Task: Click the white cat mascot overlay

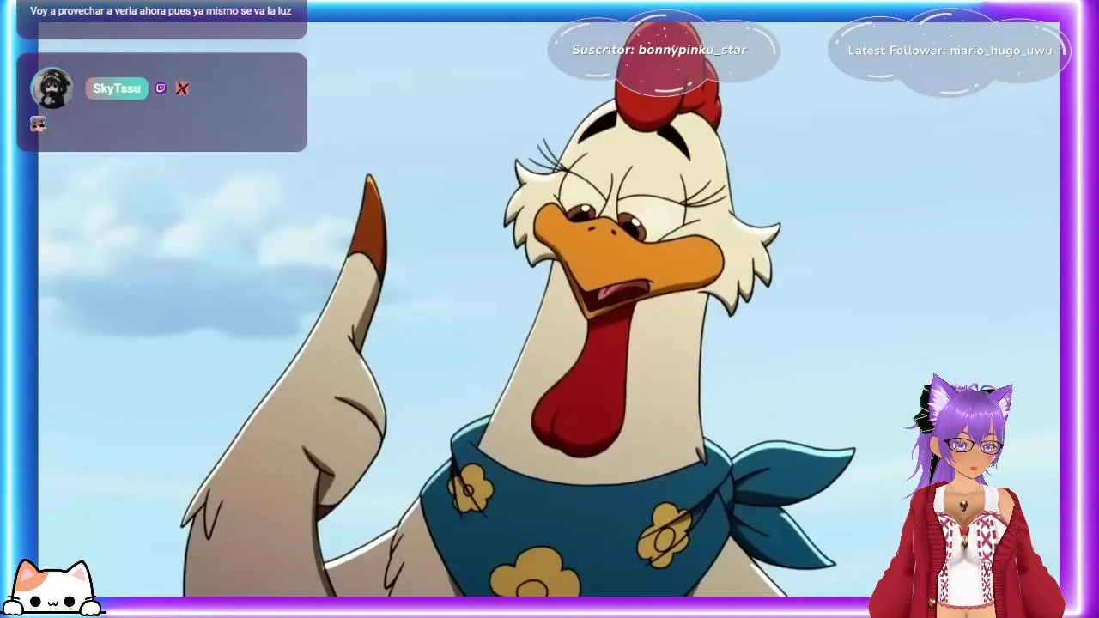Action: pyautogui.click(x=53, y=589)
